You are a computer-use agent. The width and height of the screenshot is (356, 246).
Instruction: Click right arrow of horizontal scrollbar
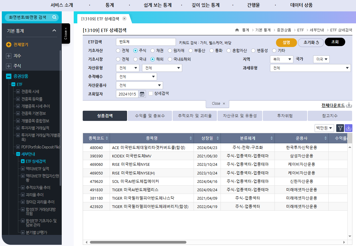344,242
